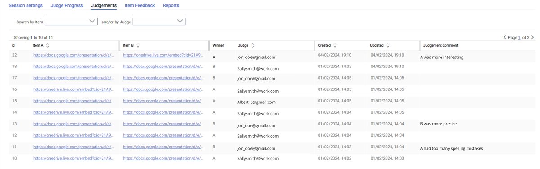Open Item B link in row 16
The height and width of the screenshot is (169, 540).
163,89
